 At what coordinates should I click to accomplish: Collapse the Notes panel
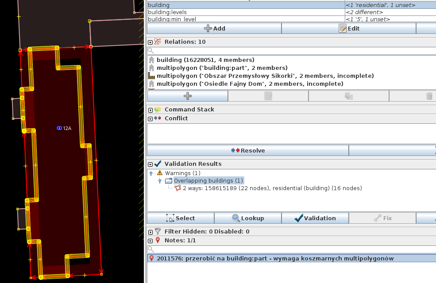click(x=150, y=241)
